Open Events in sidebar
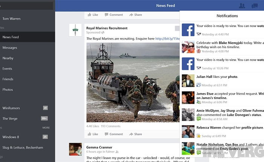 28,69
